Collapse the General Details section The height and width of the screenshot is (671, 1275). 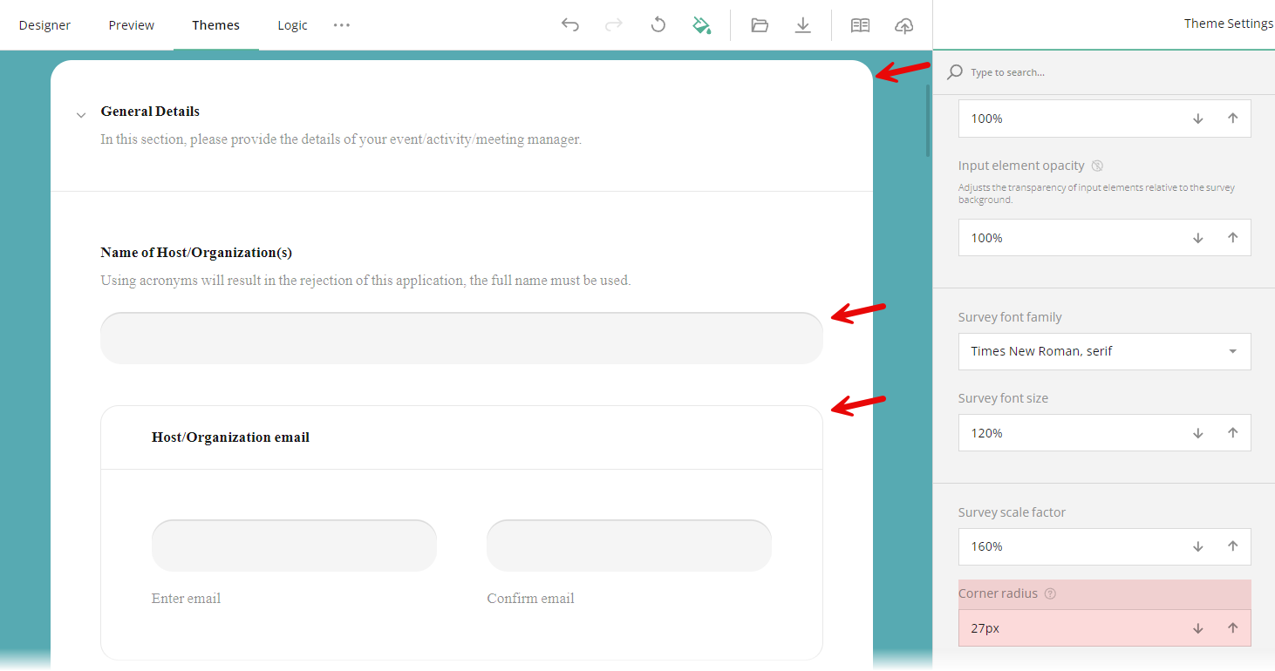coord(81,114)
